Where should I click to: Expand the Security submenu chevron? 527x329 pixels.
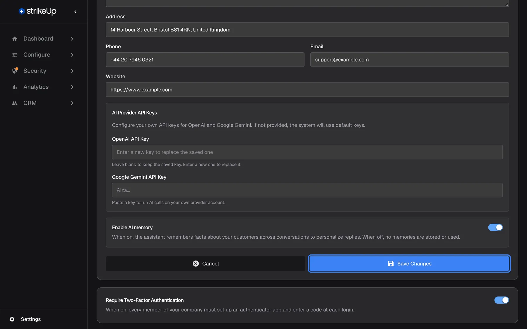click(72, 71)
